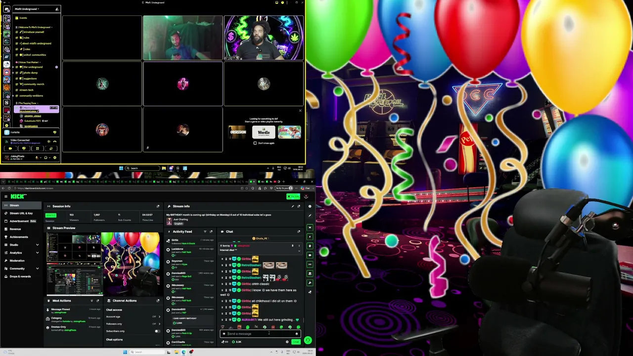Edit Stream info with the pencil icon
The width and height of the screenshot is (633, 356).
pyautogui.click(x=293, y=206)
